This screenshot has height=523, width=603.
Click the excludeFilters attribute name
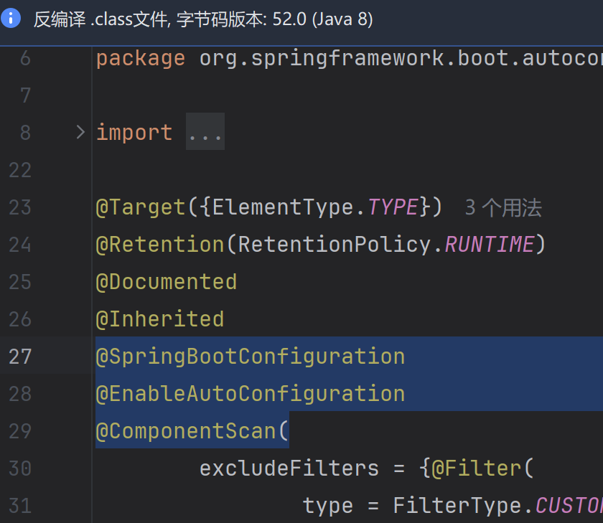click(x=289, y=468)
